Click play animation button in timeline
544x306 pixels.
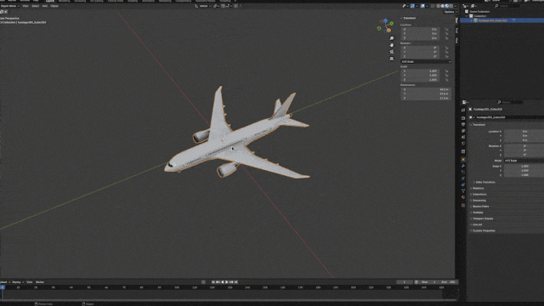(x=227, y=282)
